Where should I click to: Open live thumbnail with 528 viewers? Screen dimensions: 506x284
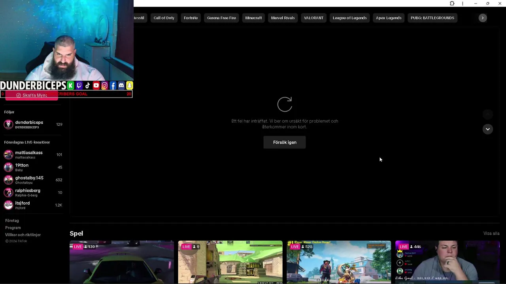(339, 262)
